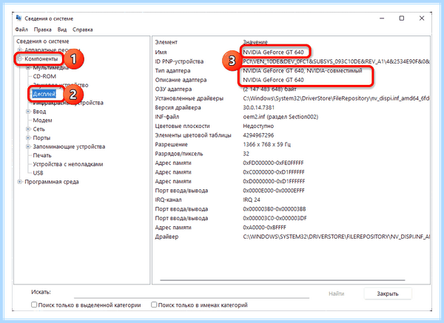
Task: Click the Искать search input field
Action: pyautogui.click(x=192, y=293)
